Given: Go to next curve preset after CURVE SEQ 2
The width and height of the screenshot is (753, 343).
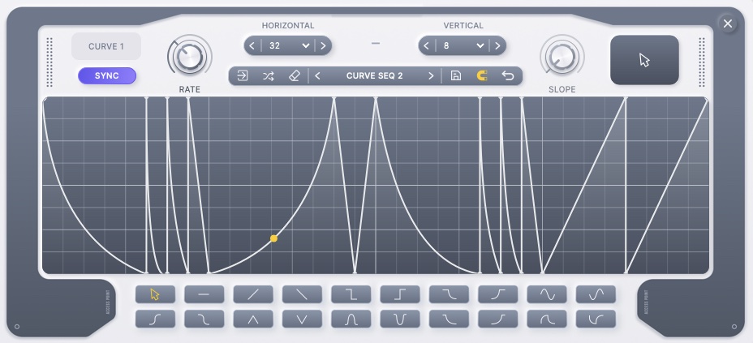Looking at the screenshot, I should 431,75.
